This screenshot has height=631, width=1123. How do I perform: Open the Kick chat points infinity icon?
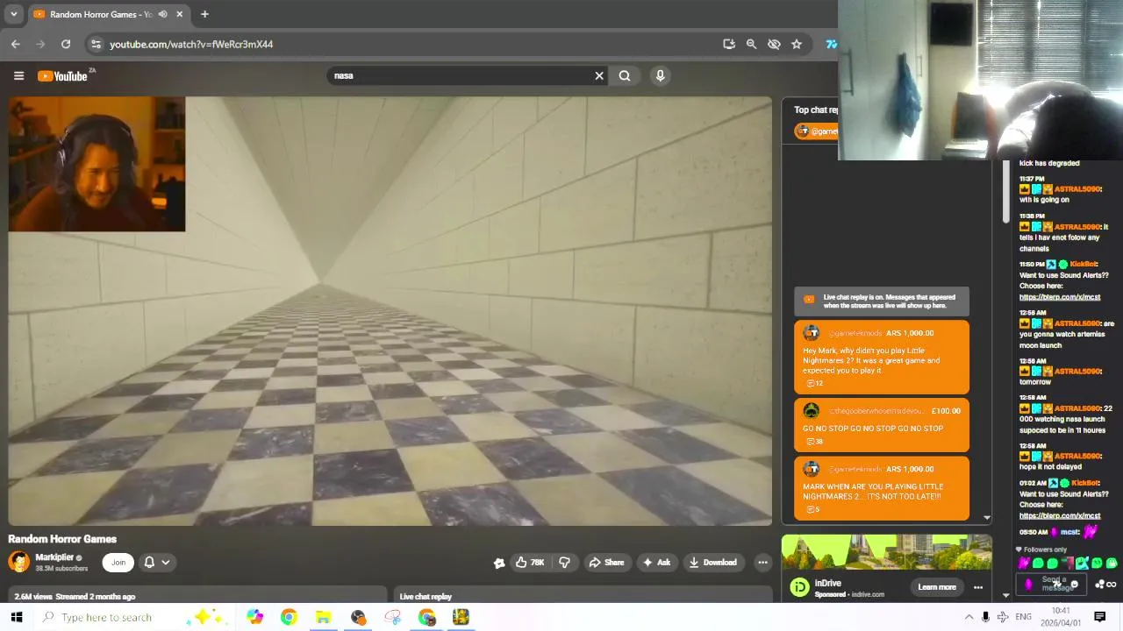(x=1111, y=585)
